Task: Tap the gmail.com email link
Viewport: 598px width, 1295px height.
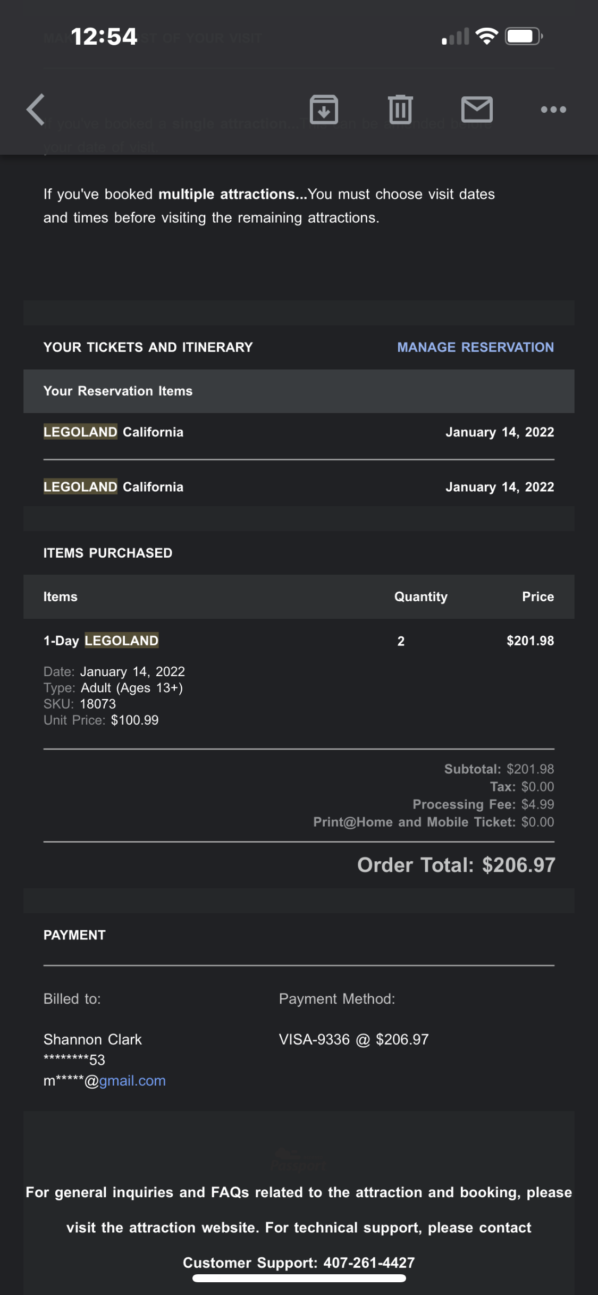Action: pos(132,1081)
